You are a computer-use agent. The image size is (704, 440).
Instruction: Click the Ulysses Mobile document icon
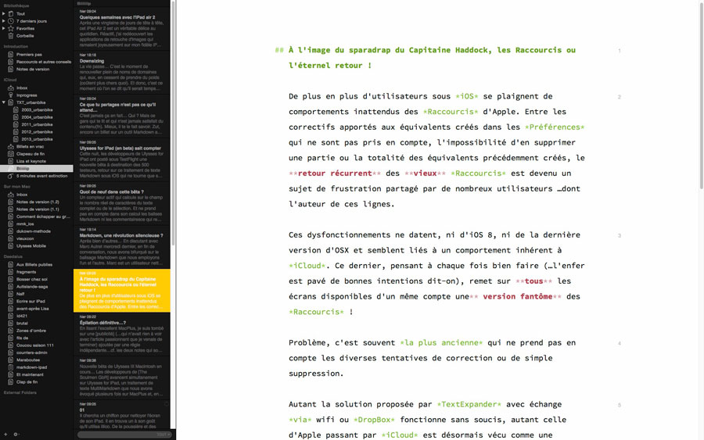point(11,245)
